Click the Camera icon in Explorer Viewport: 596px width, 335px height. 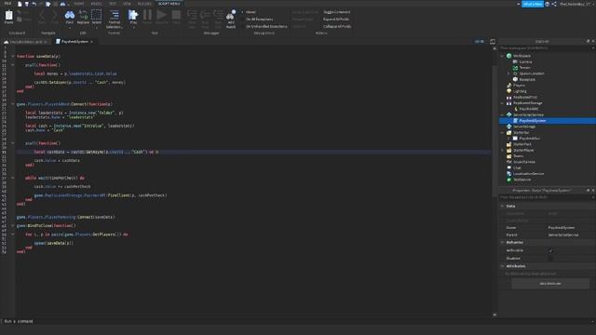coord(515,61)
